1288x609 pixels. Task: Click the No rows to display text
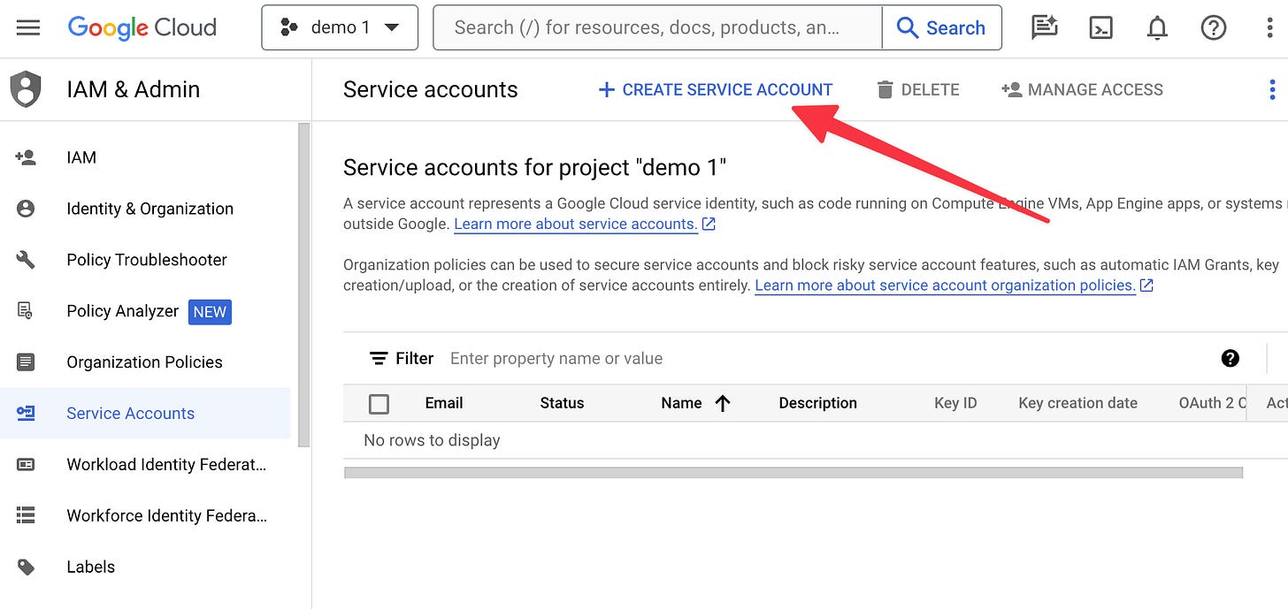pos(432,440)
